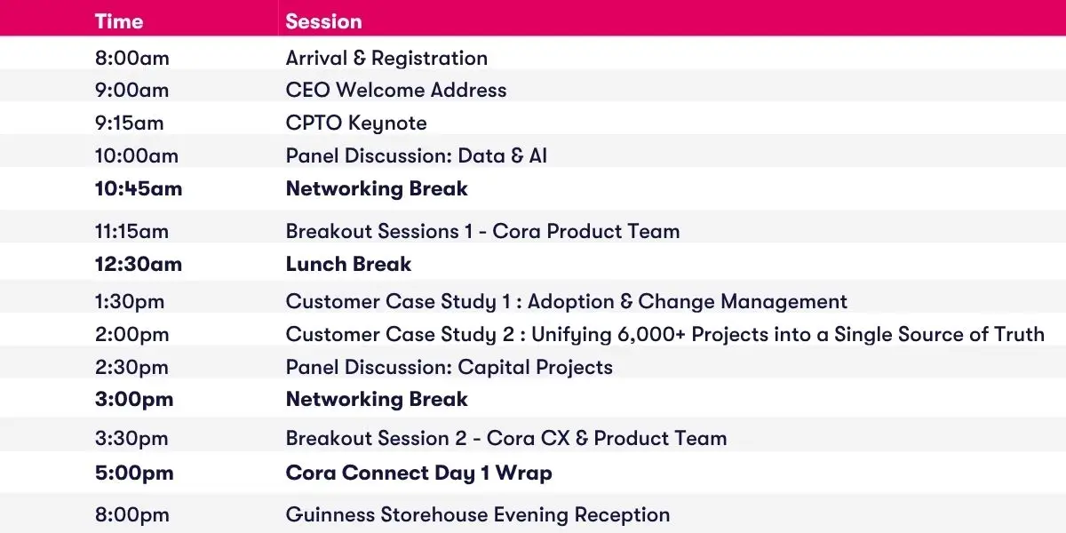Click Cora Connect Day 1 Wrap
The width and height of the screenshot is (1066, 533).
(x=418, y=473)
